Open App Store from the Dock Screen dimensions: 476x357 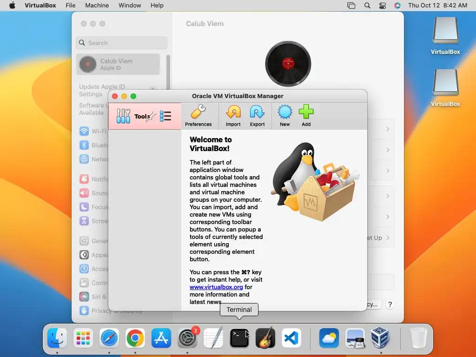coord(161,338)
